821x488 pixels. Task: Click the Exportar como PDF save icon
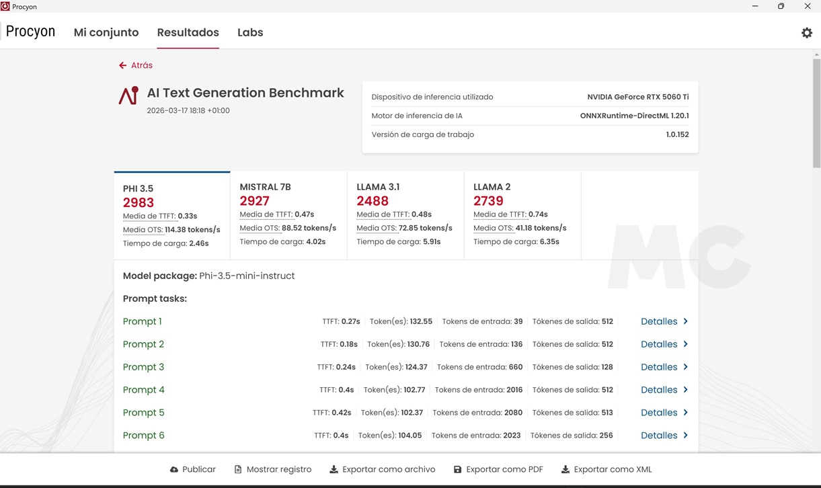coord(458,470)
